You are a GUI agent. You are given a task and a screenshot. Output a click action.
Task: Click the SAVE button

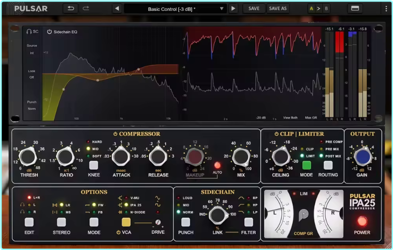coord(254,8)
